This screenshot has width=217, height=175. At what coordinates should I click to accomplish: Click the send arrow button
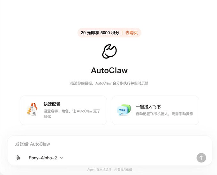[x=201, y=158]
